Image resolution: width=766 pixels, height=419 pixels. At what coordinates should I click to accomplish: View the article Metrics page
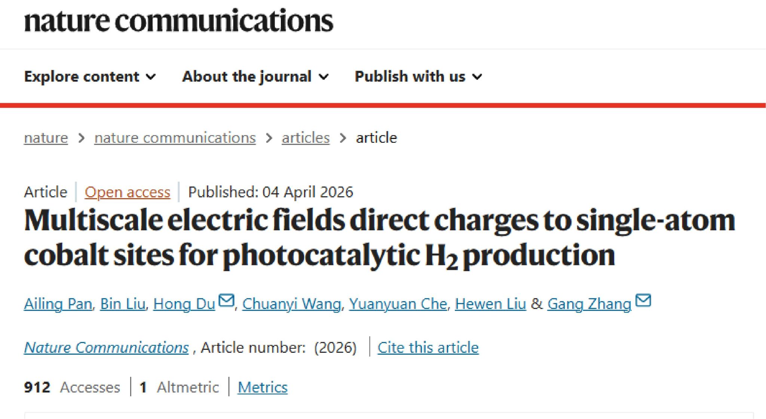coord(263,387)
